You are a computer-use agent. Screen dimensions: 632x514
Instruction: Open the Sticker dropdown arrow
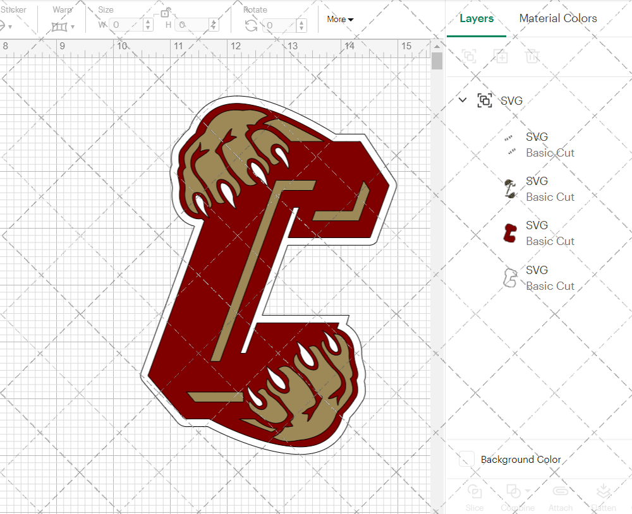click(10, 27)
